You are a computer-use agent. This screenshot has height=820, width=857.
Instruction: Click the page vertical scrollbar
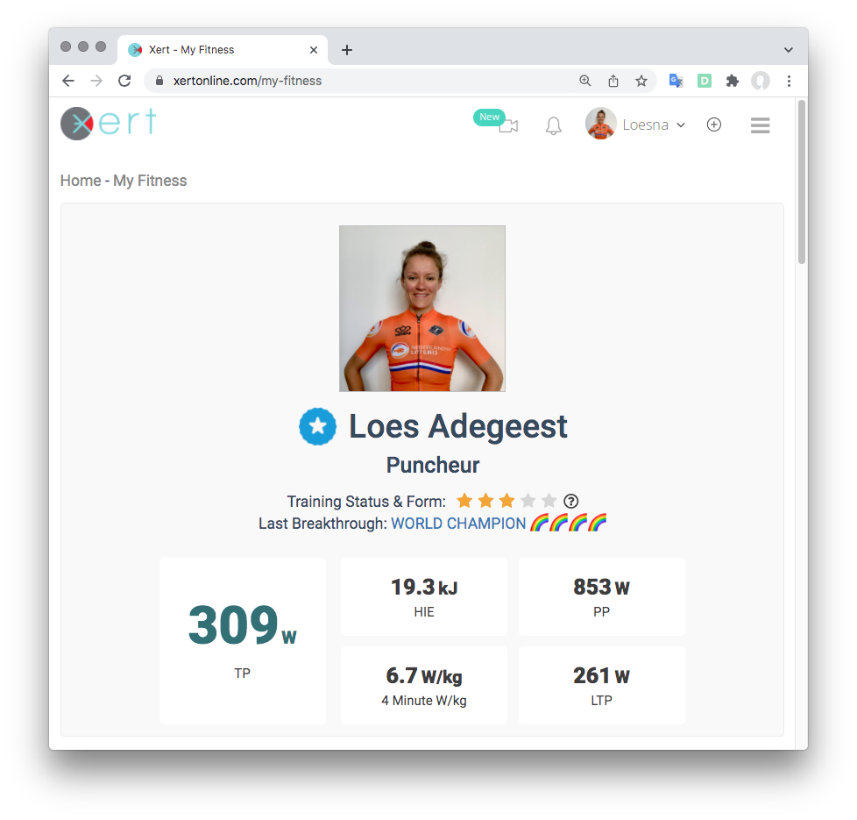pos(802,182)
